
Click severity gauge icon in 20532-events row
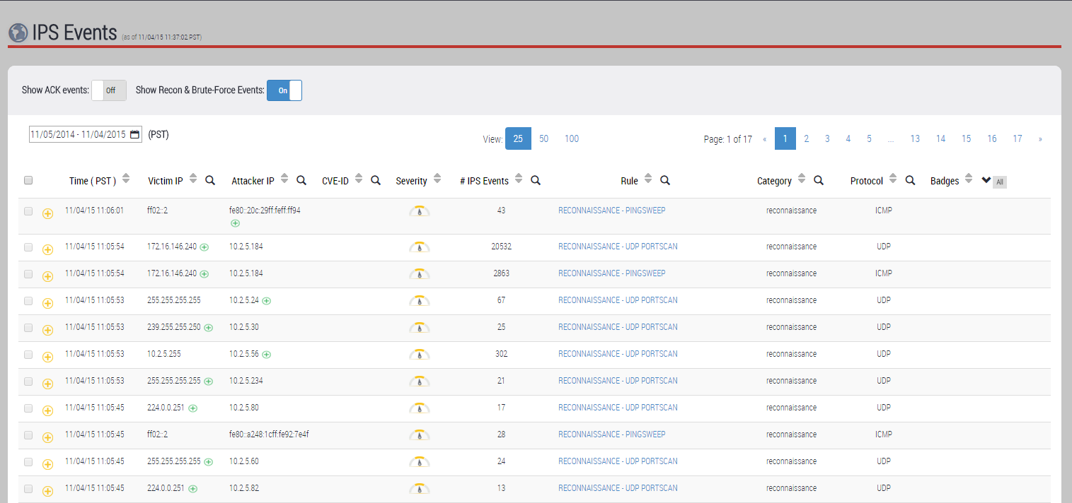point(420,247)
